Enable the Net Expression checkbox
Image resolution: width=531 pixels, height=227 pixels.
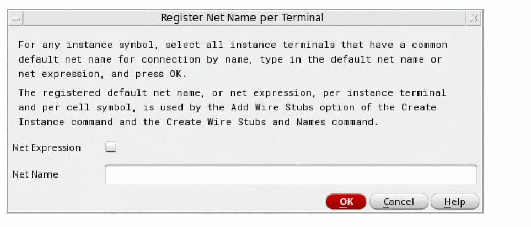point(111,147)
